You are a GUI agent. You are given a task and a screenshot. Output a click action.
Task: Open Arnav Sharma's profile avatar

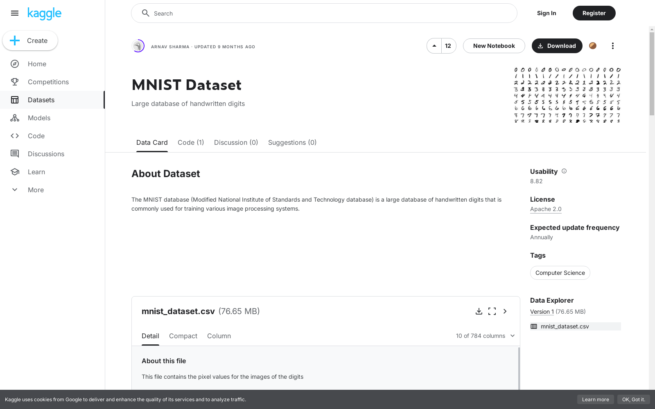[x=138, y=46]
